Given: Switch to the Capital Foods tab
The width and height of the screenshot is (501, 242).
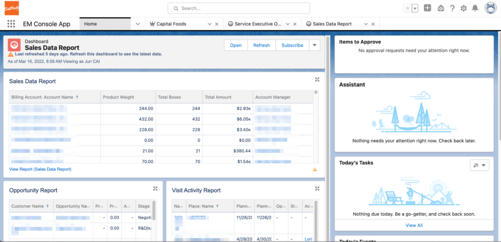Looking at the screenshot, I should (x=171, y=24).
